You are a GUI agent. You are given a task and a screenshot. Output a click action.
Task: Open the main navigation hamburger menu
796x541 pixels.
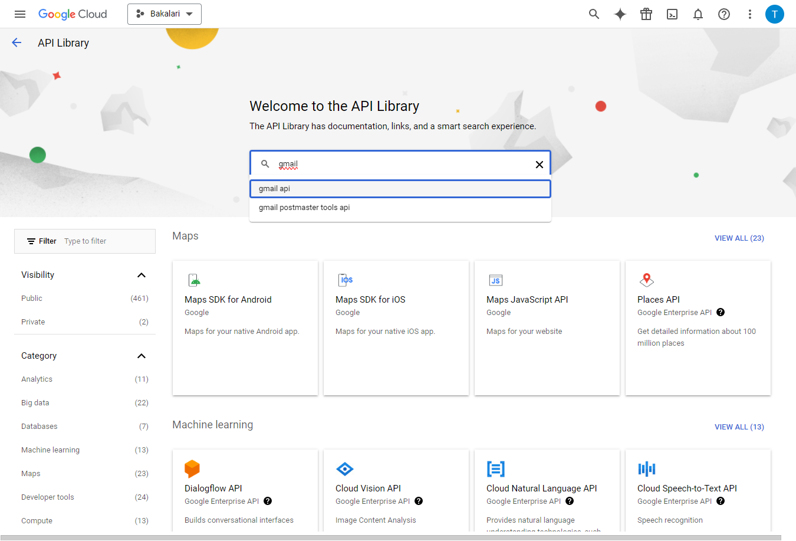(x=20, y=14)
